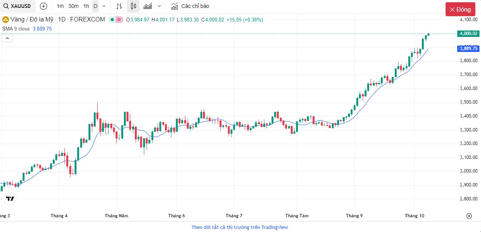Click the pink data delay indicator icon
This screenshot has height=232, width=481.
pos(119,20)
